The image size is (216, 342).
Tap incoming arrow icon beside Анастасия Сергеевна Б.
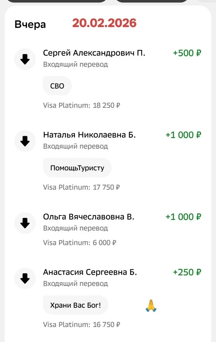coord(25,279)
